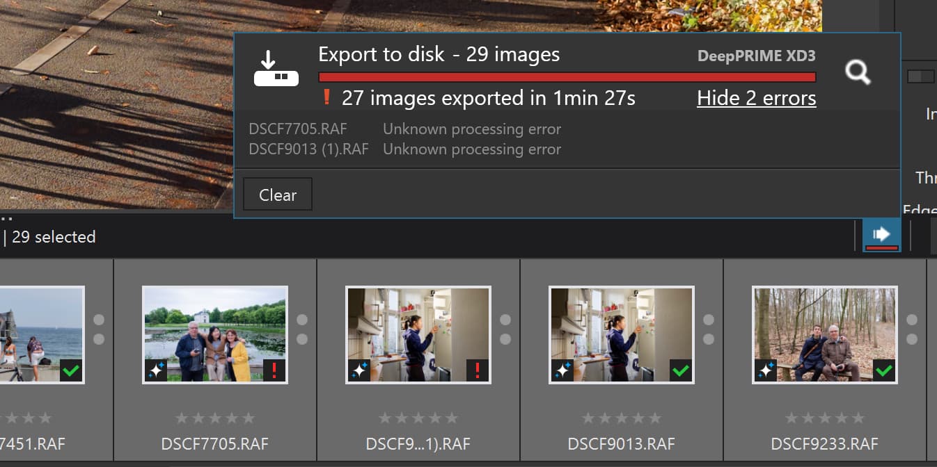937x467 pixels.
Task: Click the red exclamation badge on DSCF7705.RAF
Action: tap(274, 371)
